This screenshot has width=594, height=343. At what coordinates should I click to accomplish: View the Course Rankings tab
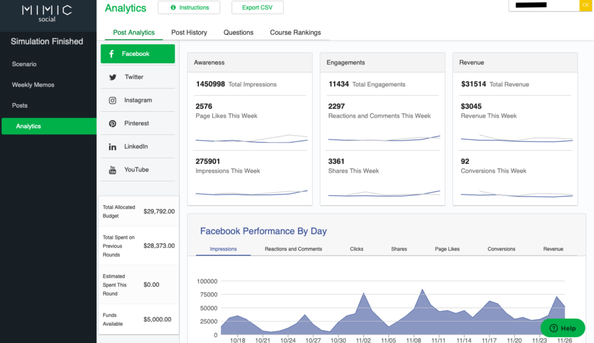295,32
